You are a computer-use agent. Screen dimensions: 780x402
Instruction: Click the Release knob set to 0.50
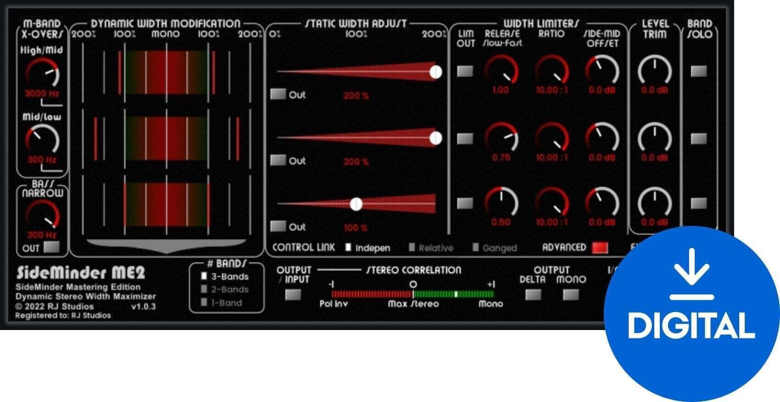coord(501,203)
